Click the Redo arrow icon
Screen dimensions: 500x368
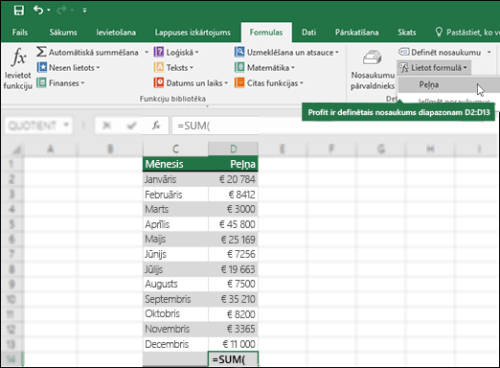click(x=61, y=11)
